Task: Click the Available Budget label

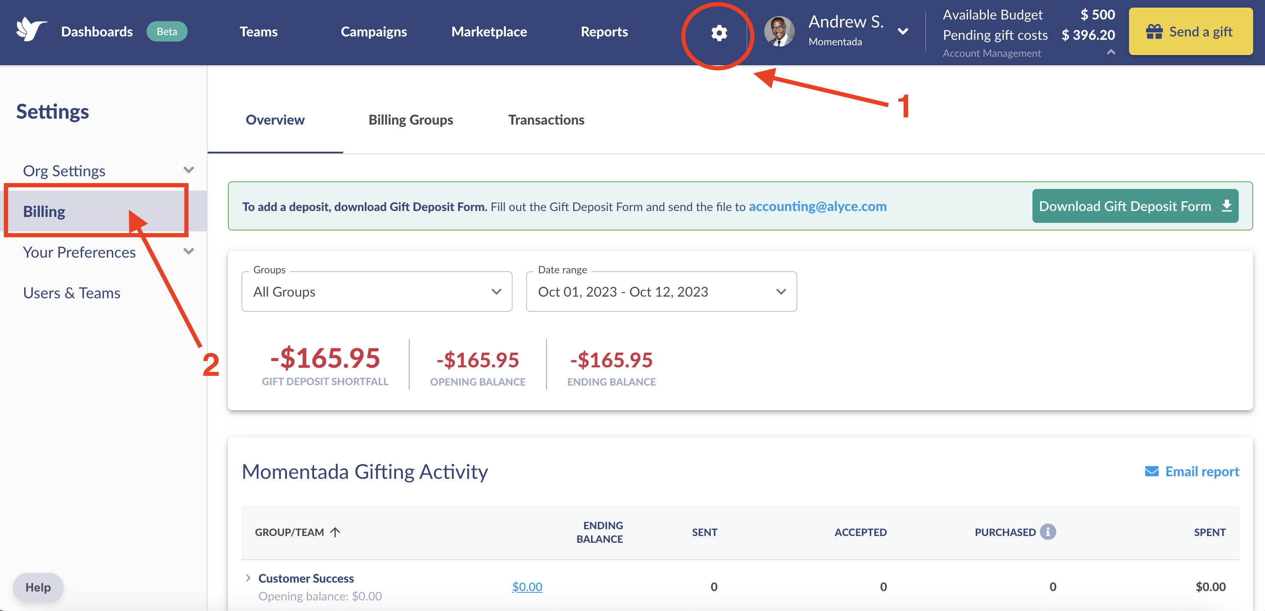Action: 993,15
